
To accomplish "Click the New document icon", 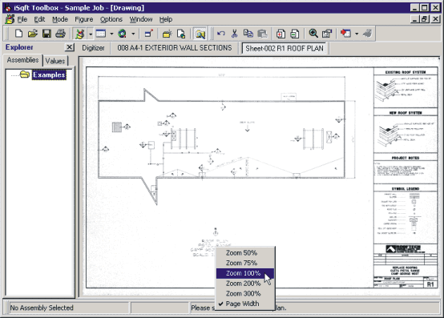I will pos(18,34).
